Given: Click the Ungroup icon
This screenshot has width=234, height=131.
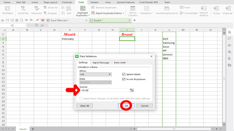Looking at the screenshot, I should [228, 8].
